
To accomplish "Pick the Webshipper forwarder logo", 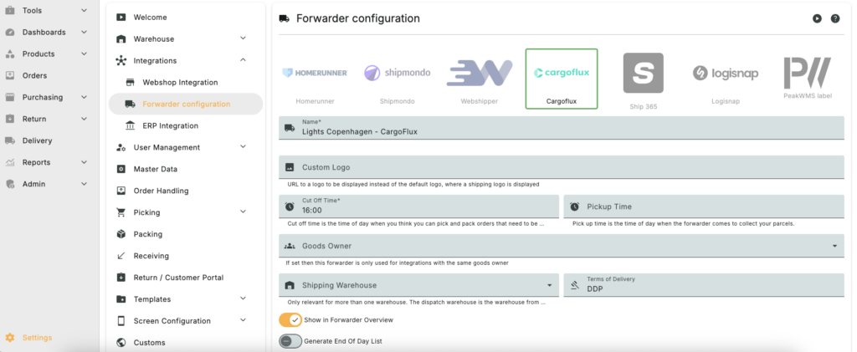I will pyautogui.click(x=480, y=73).
